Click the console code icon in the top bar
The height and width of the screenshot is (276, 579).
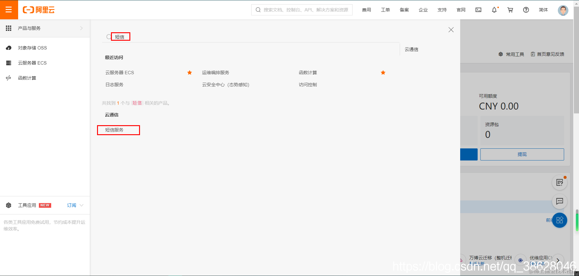click(x=478, y=10)
